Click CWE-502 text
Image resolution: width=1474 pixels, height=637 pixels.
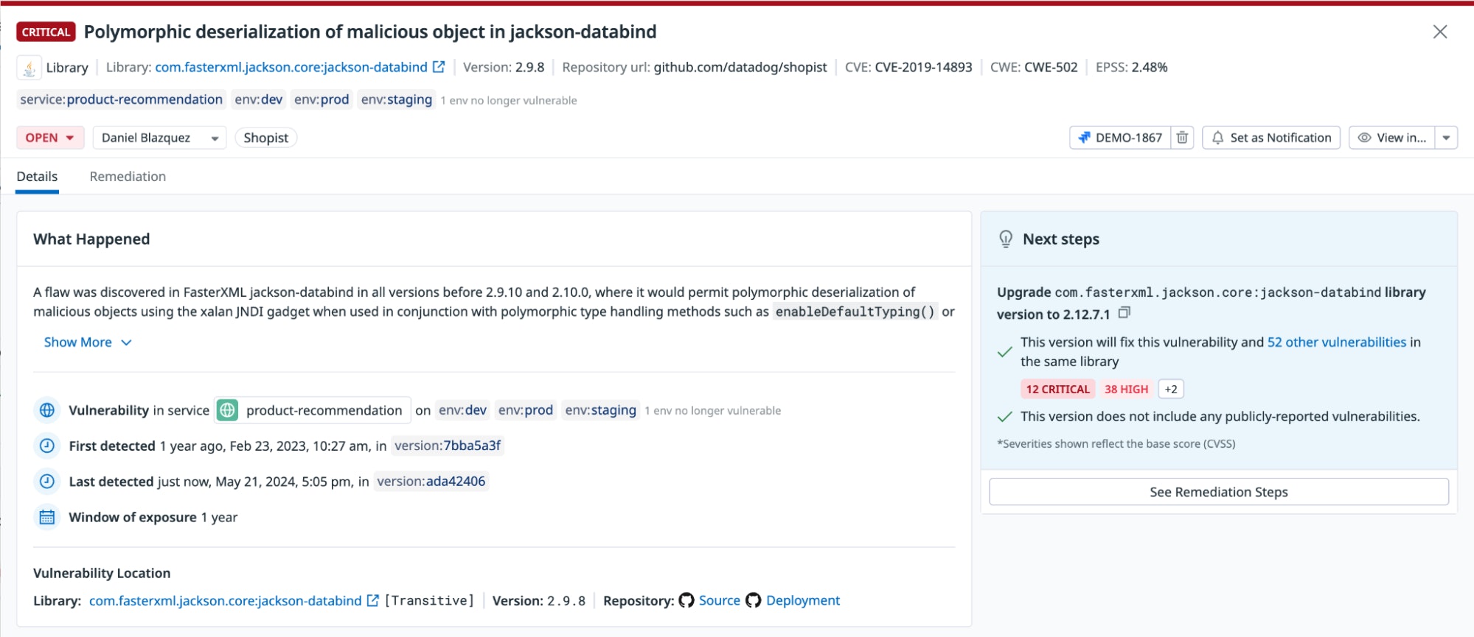[x=1051, y=67]
